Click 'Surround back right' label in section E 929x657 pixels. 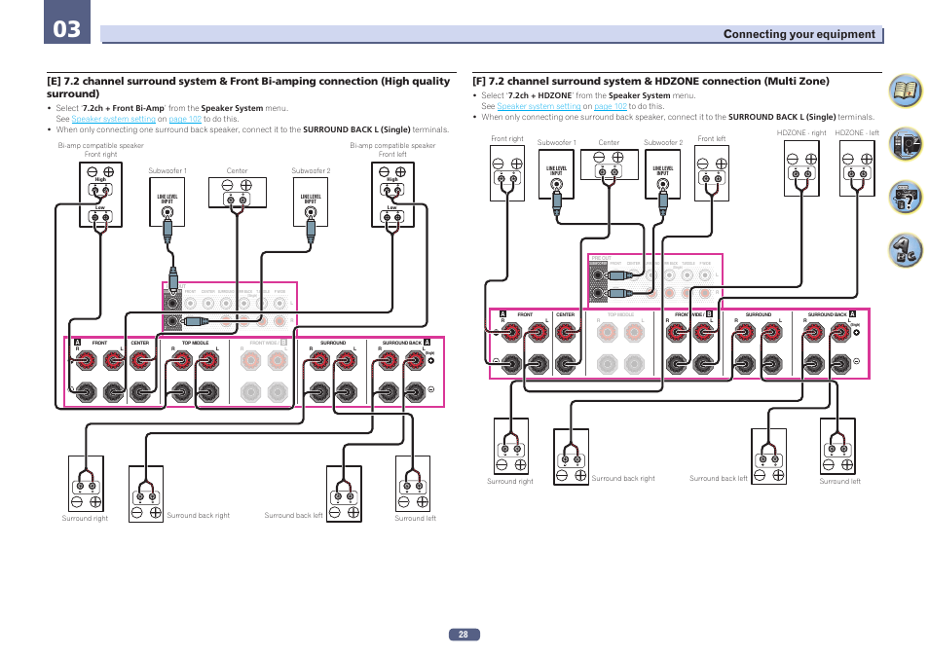click(x=198, y=516)
